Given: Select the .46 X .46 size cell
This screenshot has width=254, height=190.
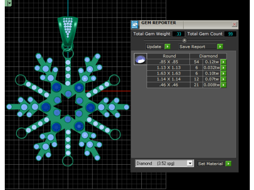Looking at the screenshot, I should pos(169,85).
